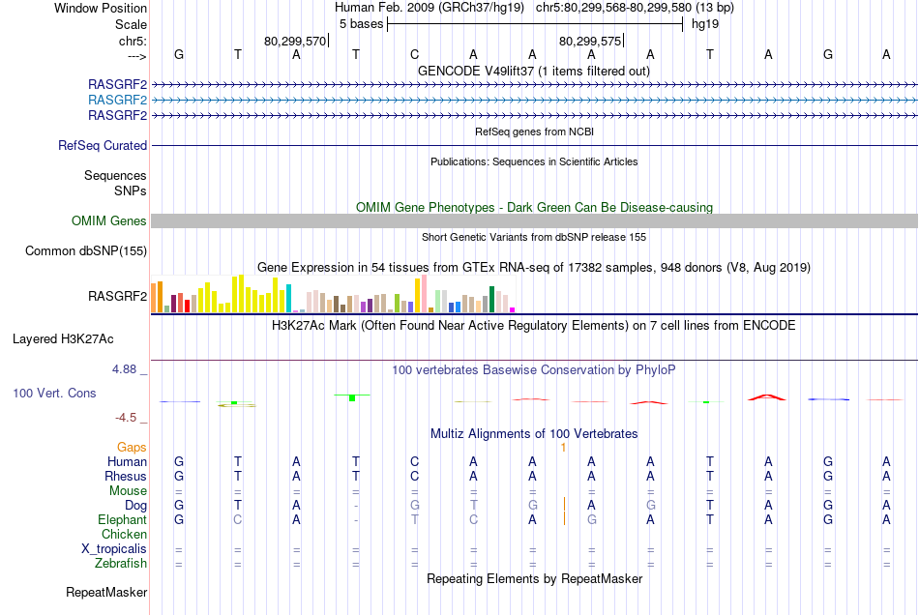919x615 pixels.
Task: Click the 100 Vert. Cons label
Action: point(54,393)
